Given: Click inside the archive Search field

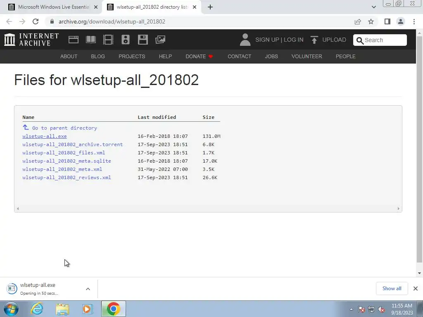Looking at the screenshot, I should pyautogui.click(x=380, y=40).
